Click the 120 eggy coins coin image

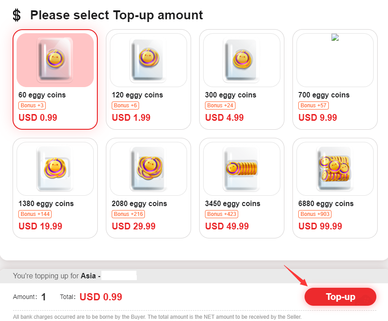(x=148, y=60)
